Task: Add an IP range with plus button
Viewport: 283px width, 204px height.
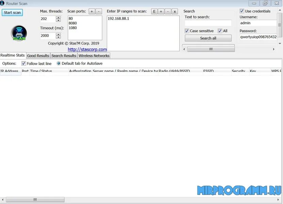Action: pyautogui.click(x=161, y=12)
